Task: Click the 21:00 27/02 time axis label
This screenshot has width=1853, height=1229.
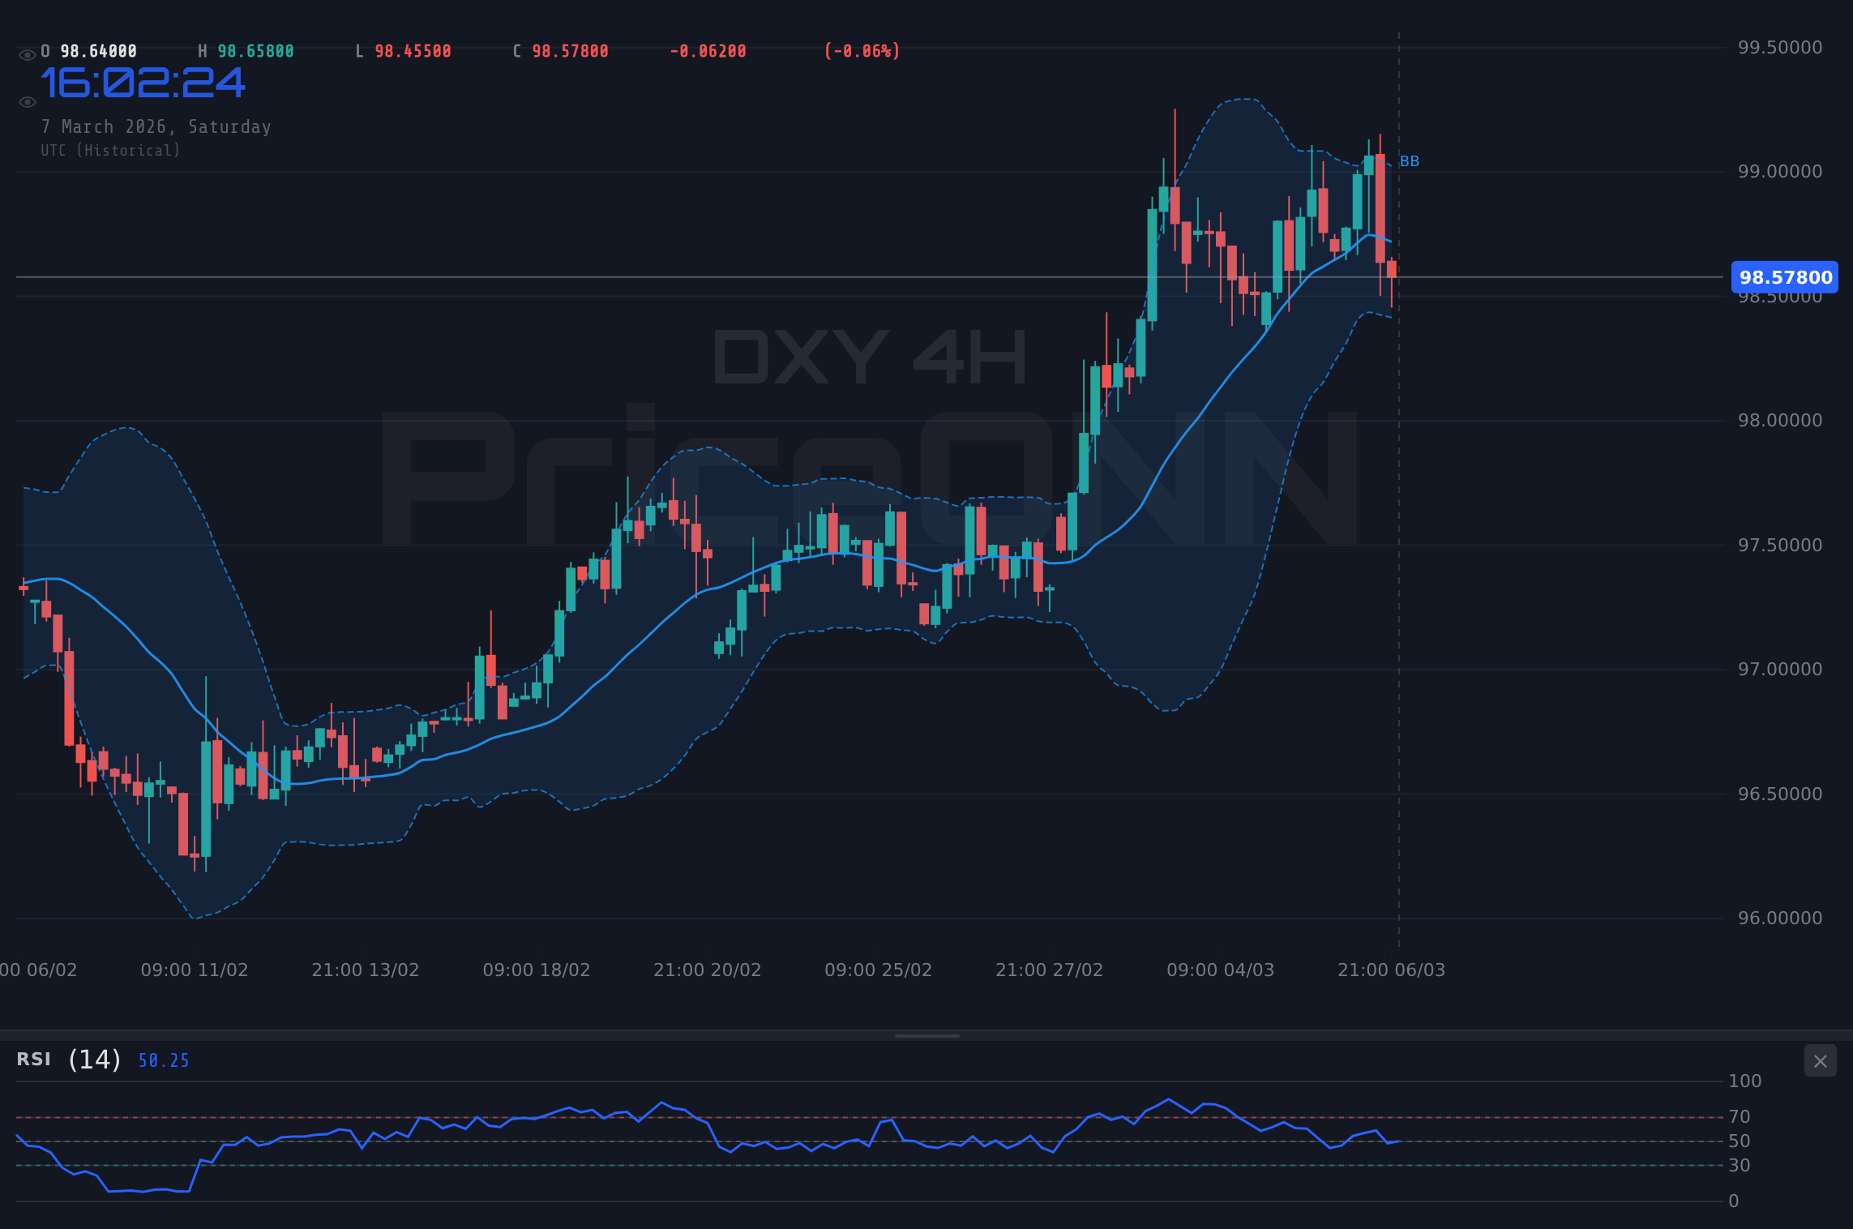Action: (1050, 970)
